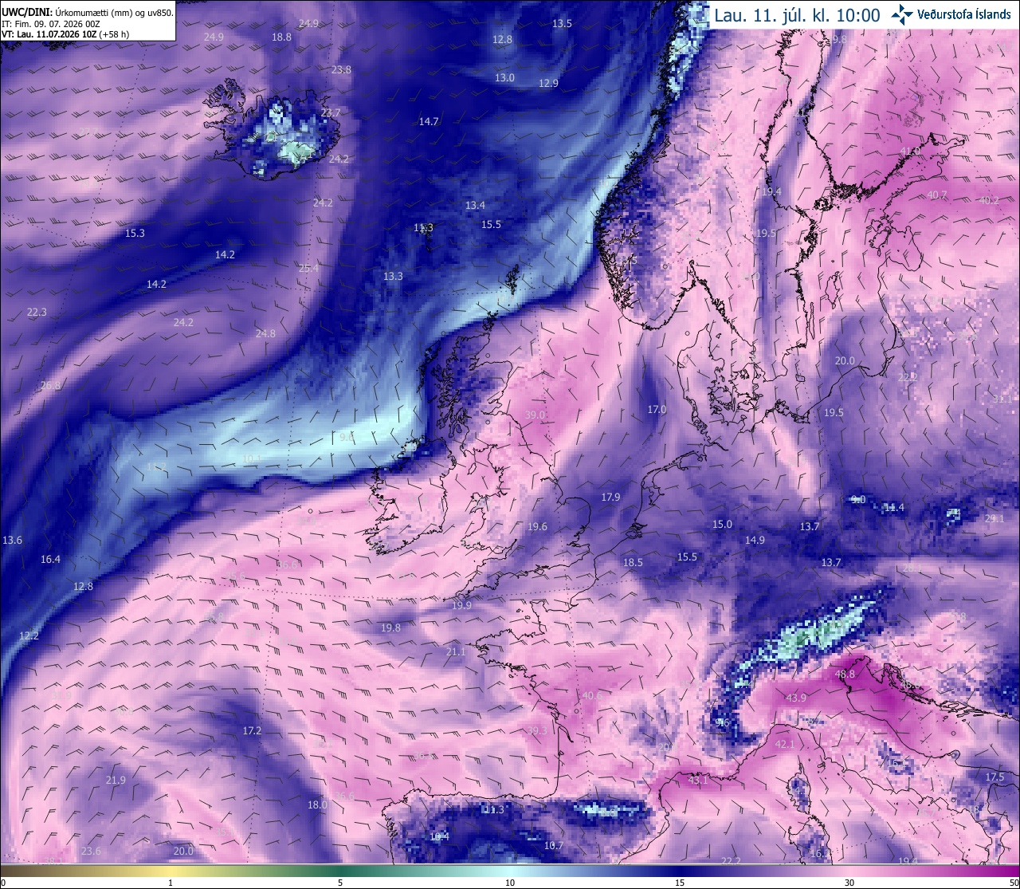Click the 42.1 value label near Corsica
Viewport: 1020px width, 889px height.
click(785, 744)
